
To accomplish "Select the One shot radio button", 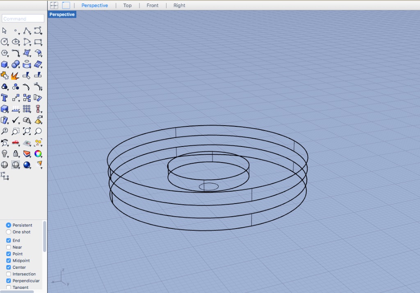I will click(x=9, y=232).
